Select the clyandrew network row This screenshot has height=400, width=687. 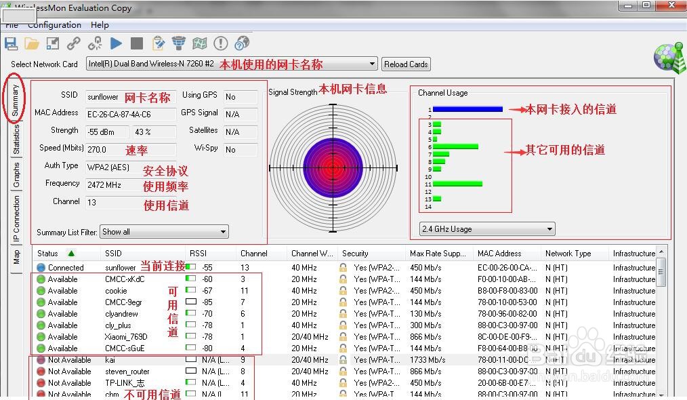coord(346,314)
